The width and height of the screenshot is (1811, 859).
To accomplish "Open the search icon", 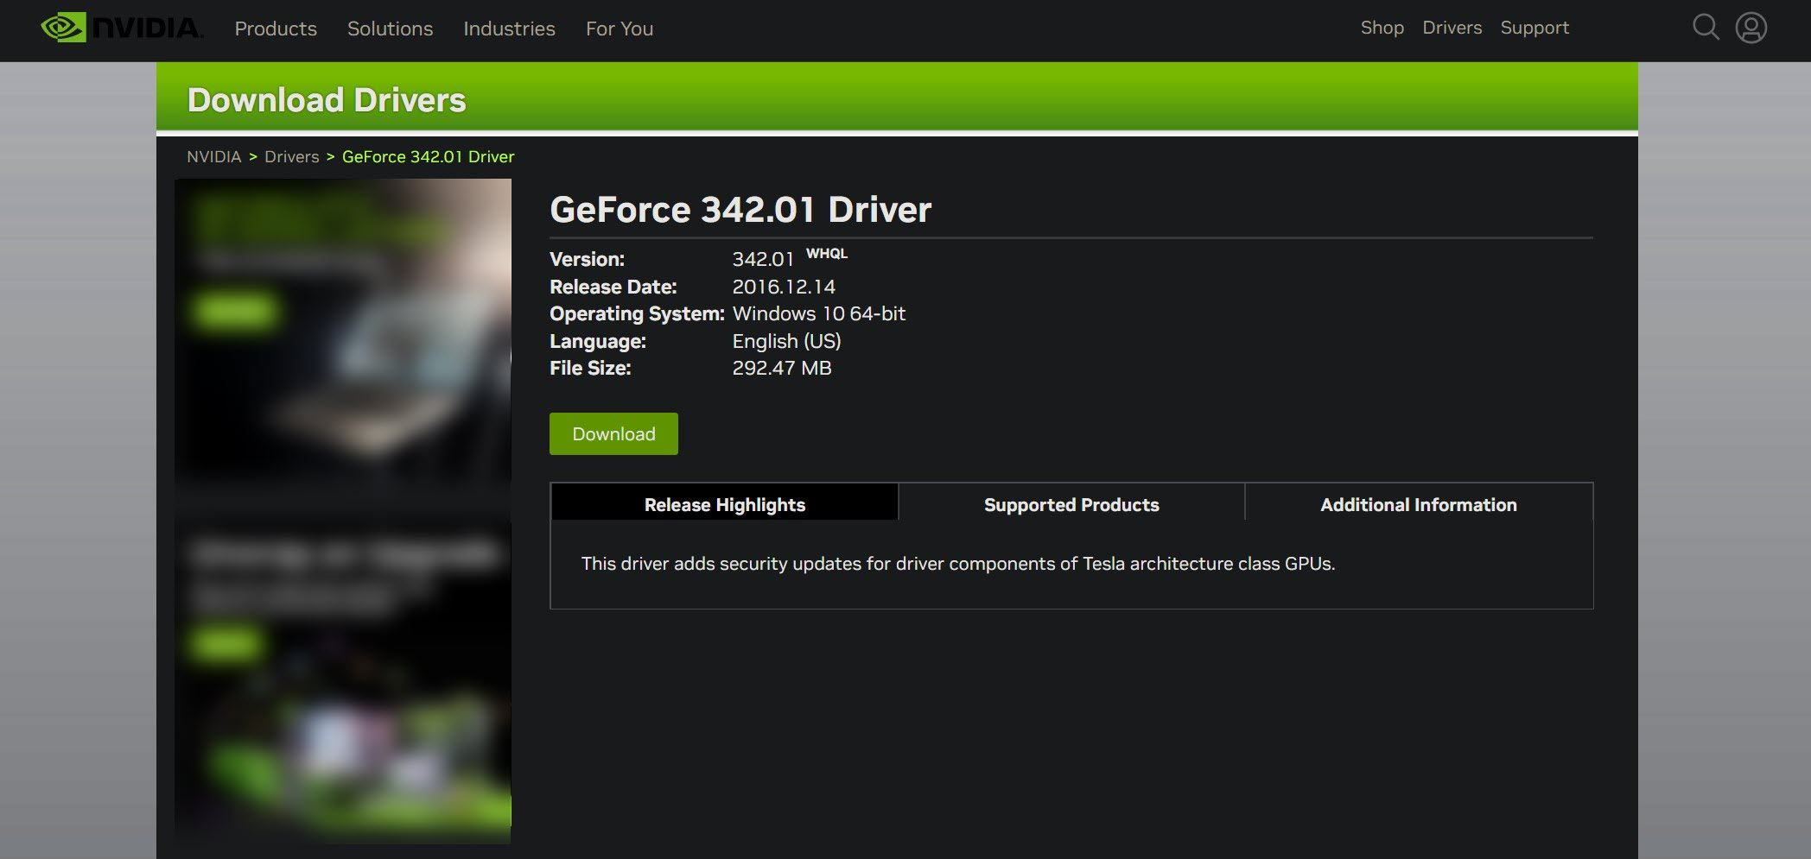I will pyautogui.click(x=1705, y=28).
